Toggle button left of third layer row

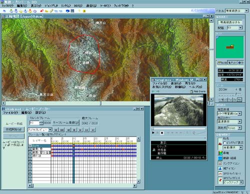(30, 152)
